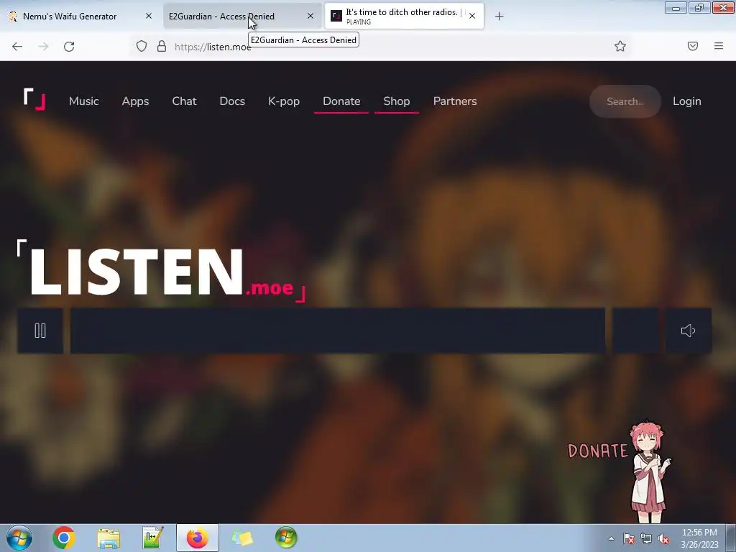Open the Firefox hamburger menu

point(719,46)
